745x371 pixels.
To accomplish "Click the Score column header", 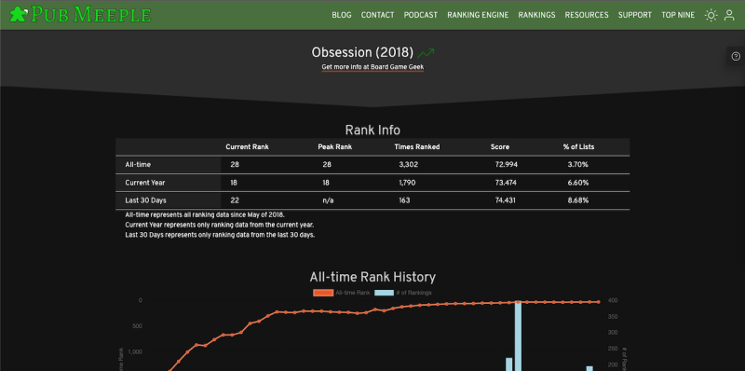I will point(500,147).
